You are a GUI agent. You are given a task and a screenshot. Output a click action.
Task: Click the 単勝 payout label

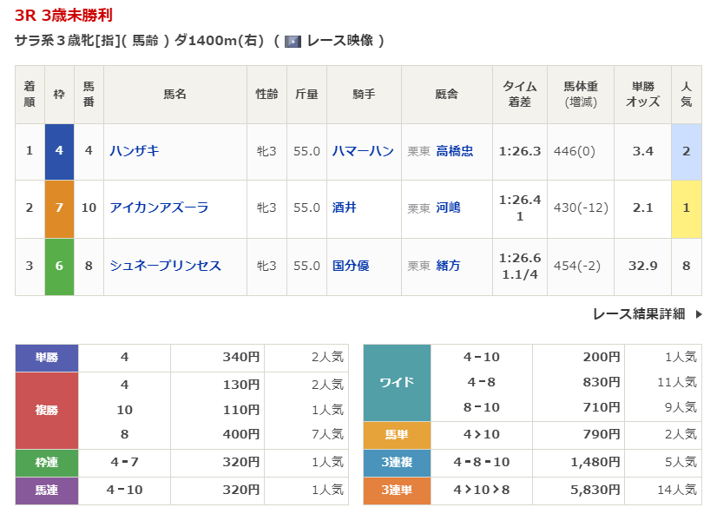point(47,357)
